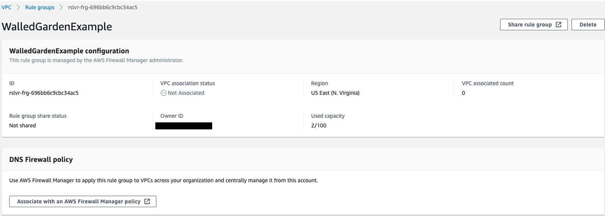
Task: Click the redacted Owner ID value
Action: coord(183,126)
